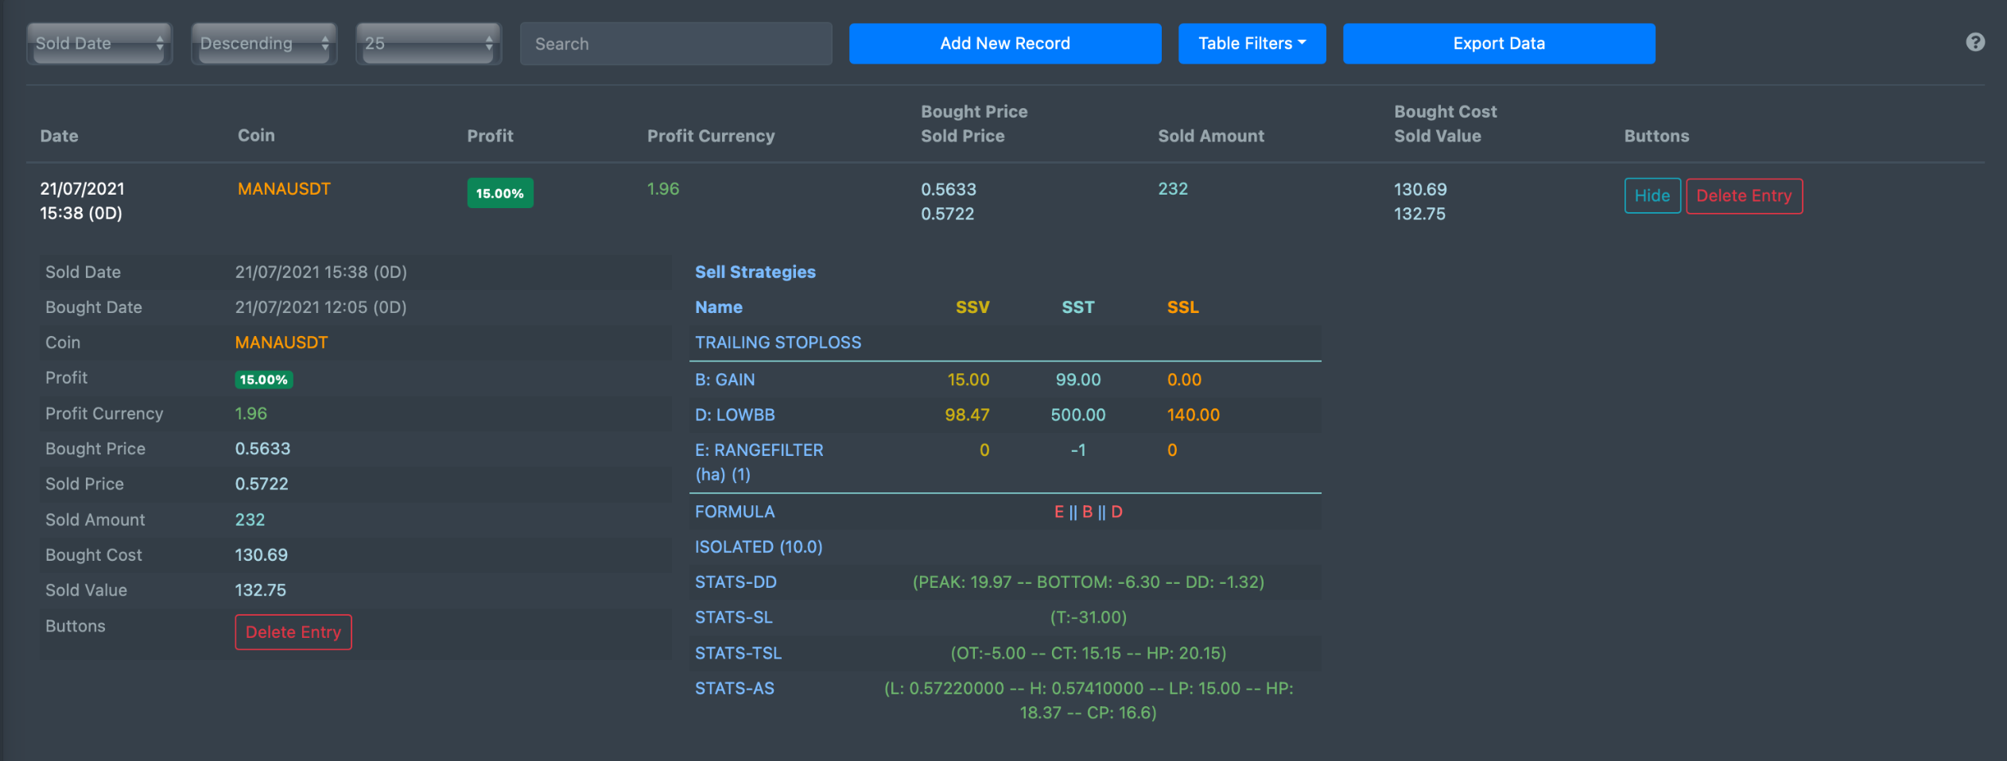Open the Sold Date sort dropdown

99,44
